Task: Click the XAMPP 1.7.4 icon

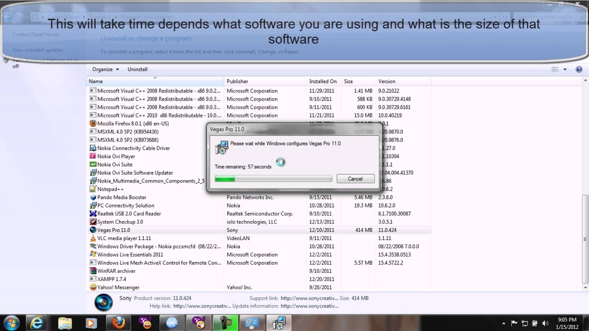Action: click(x=93, y=279)
